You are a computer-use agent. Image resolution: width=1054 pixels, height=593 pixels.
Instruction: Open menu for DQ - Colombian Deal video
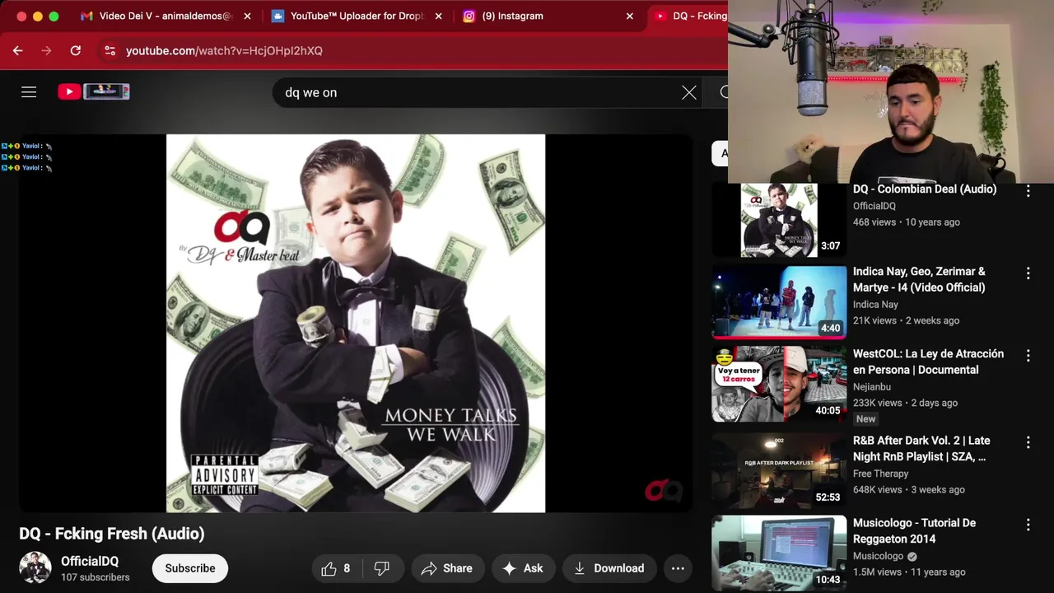tap(1028, 191)
